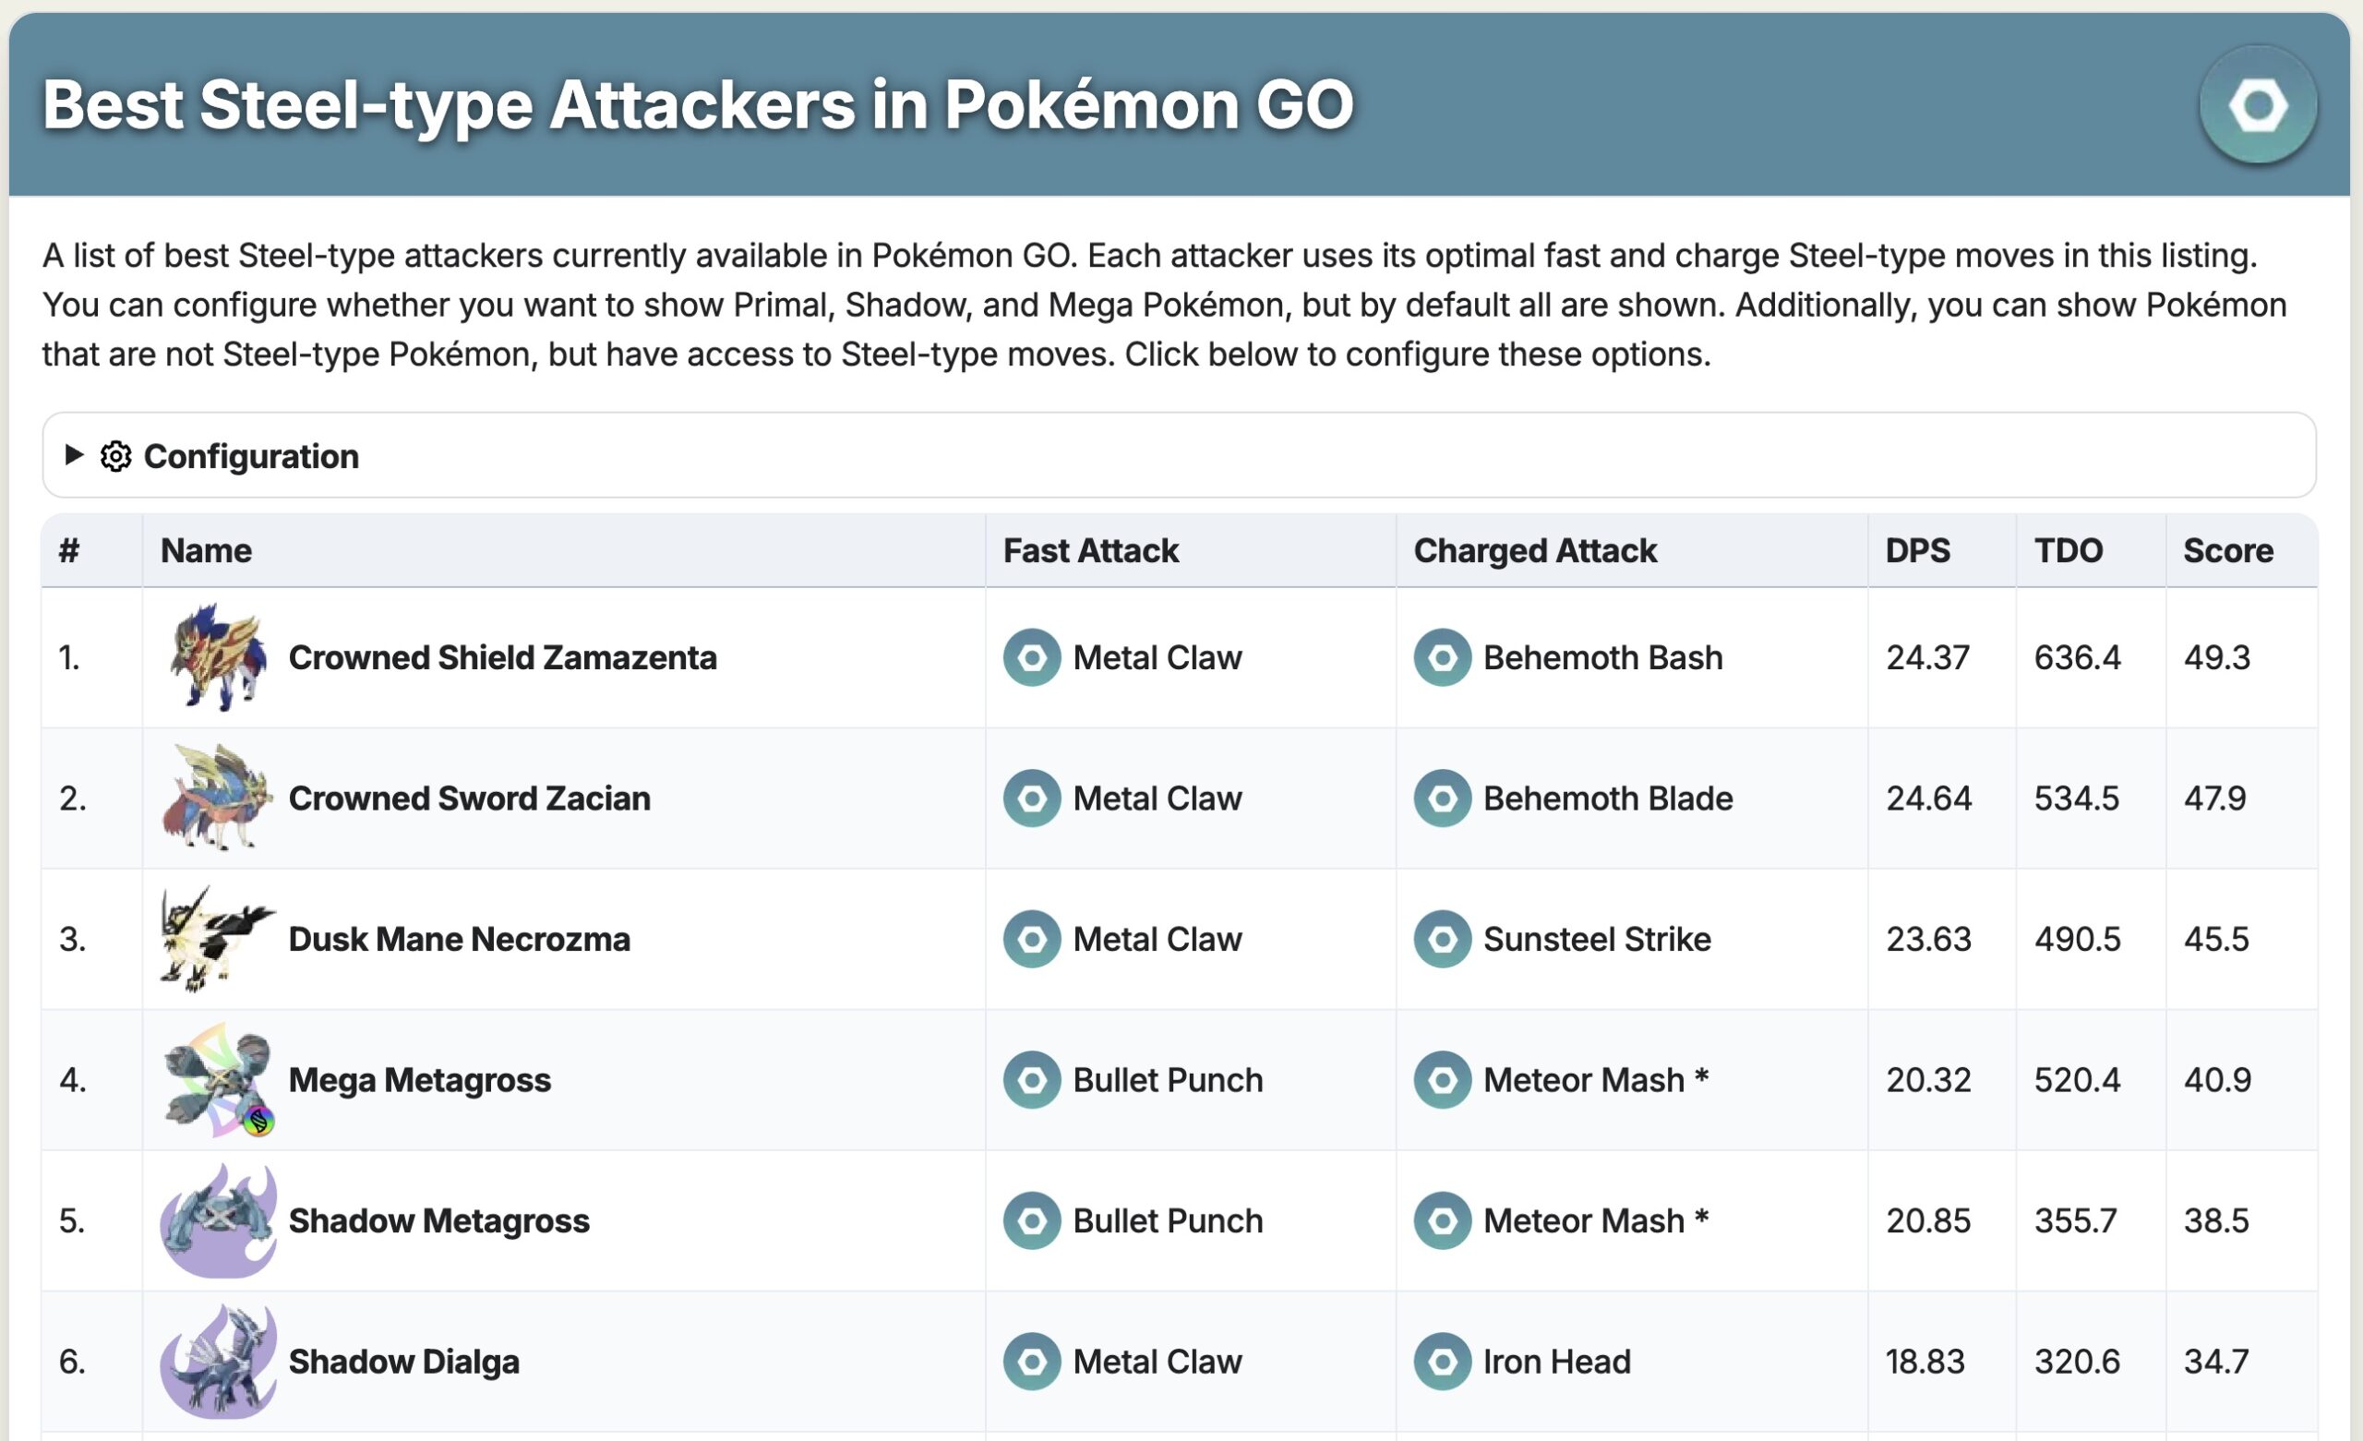Screen dimensions: 2363x1441
Task: Select TDO value 490.5
Action: pos(2077,939)
